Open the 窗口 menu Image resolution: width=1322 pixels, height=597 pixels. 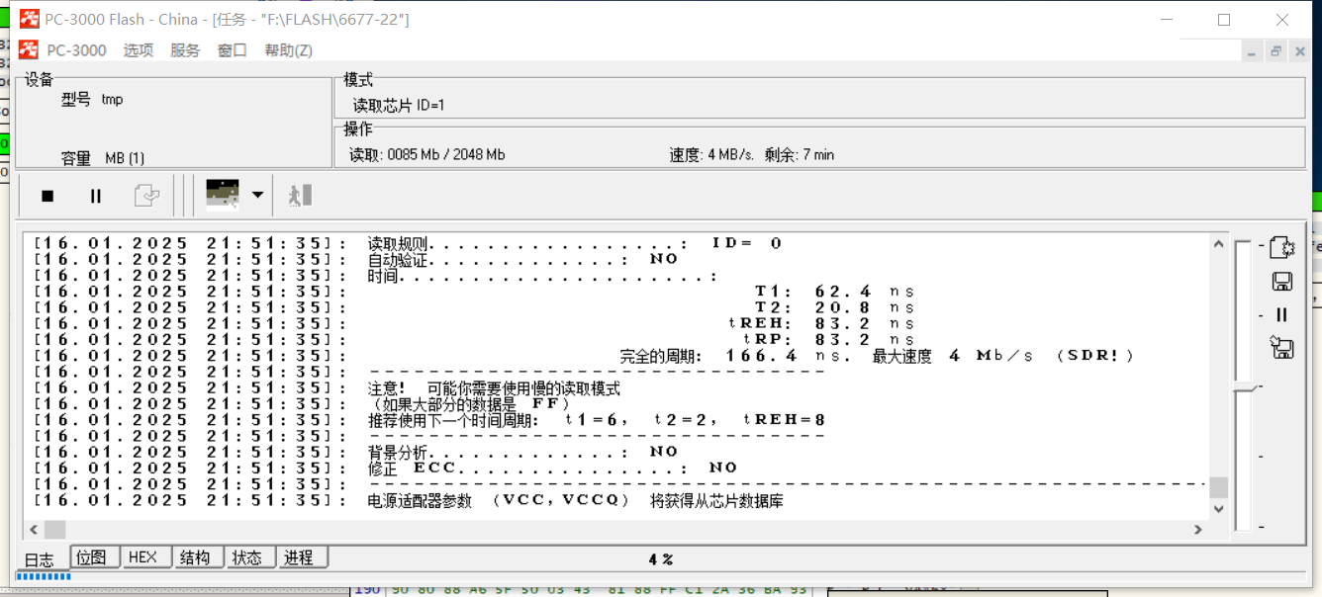(233, 50)
